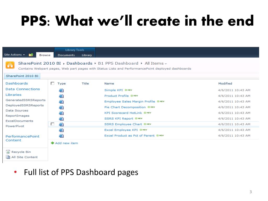Open Pie Chart Decomposition link
Viewport: 268px width, 201px height.
[x=125, y=107]
